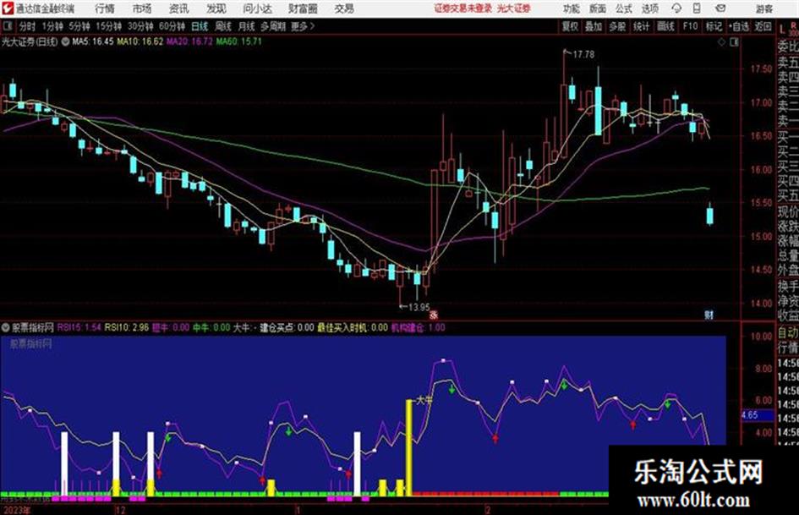Screen dimensions: 799x515
Task: Click the L R indicator at top right
Action: 788,28
